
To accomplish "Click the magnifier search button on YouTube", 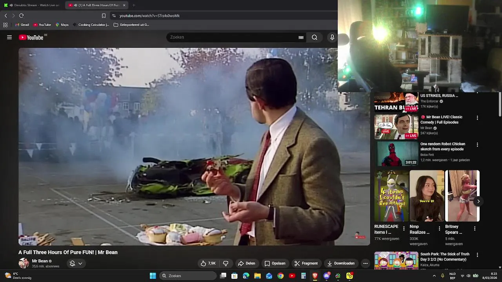I will (x=315, y=37).
